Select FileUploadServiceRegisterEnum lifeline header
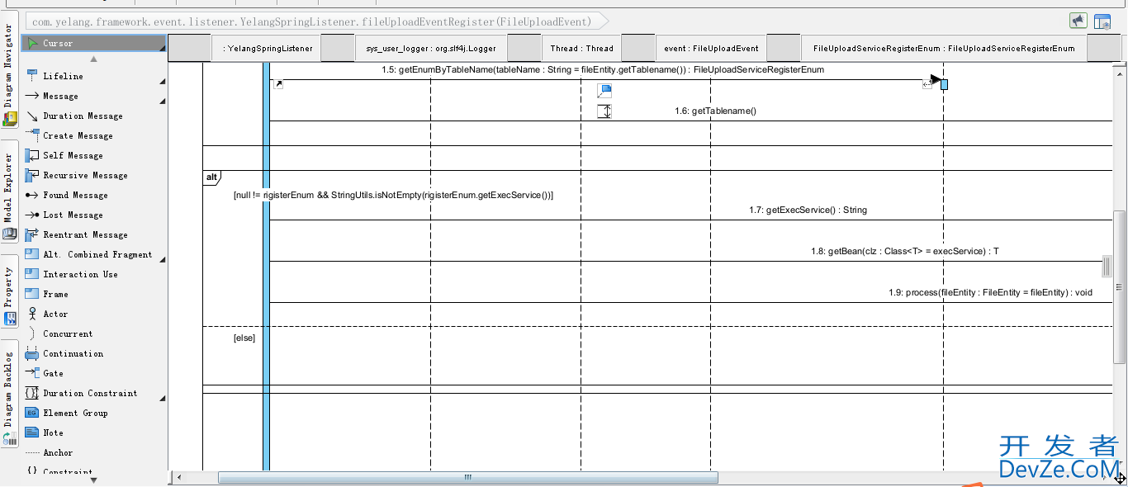This screenshot has height=487, width=1128. click(944, 48)
